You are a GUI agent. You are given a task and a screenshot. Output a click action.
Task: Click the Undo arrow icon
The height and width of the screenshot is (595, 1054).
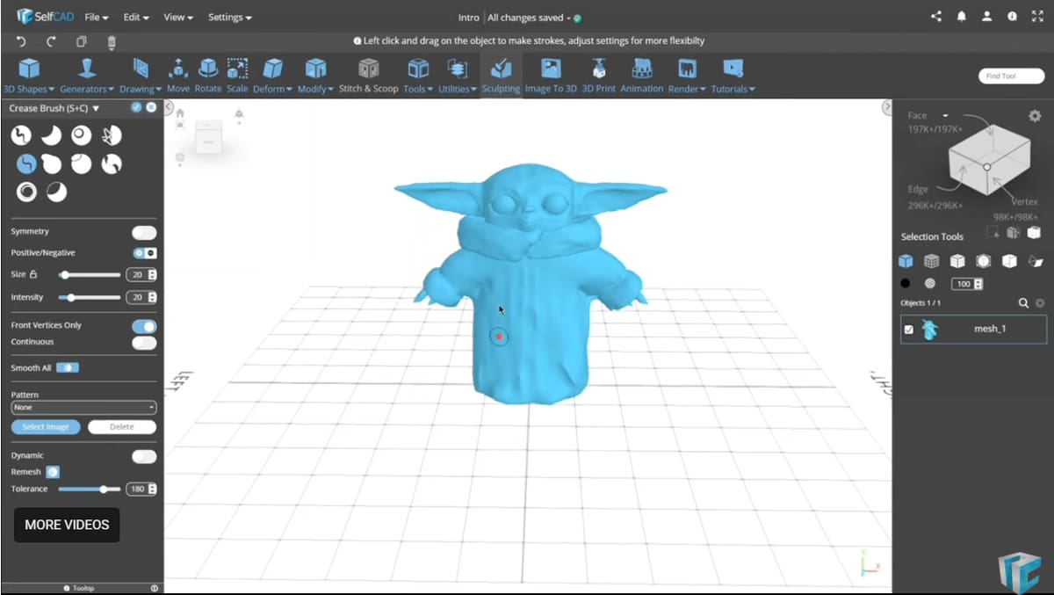pyautogui.click(x=21, y=41)
